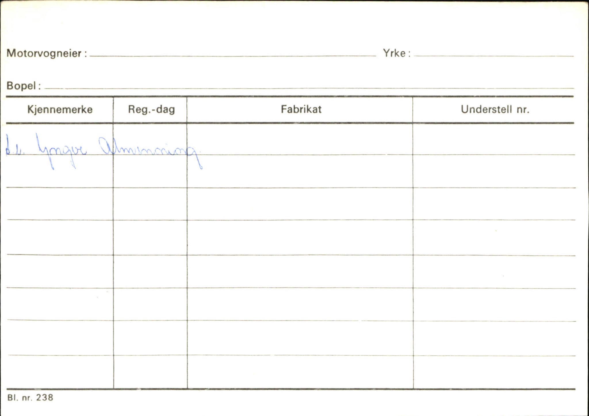This screenshot has width=589, height=416.
Task: Click the Yrke label
Action: click(396, 53)
